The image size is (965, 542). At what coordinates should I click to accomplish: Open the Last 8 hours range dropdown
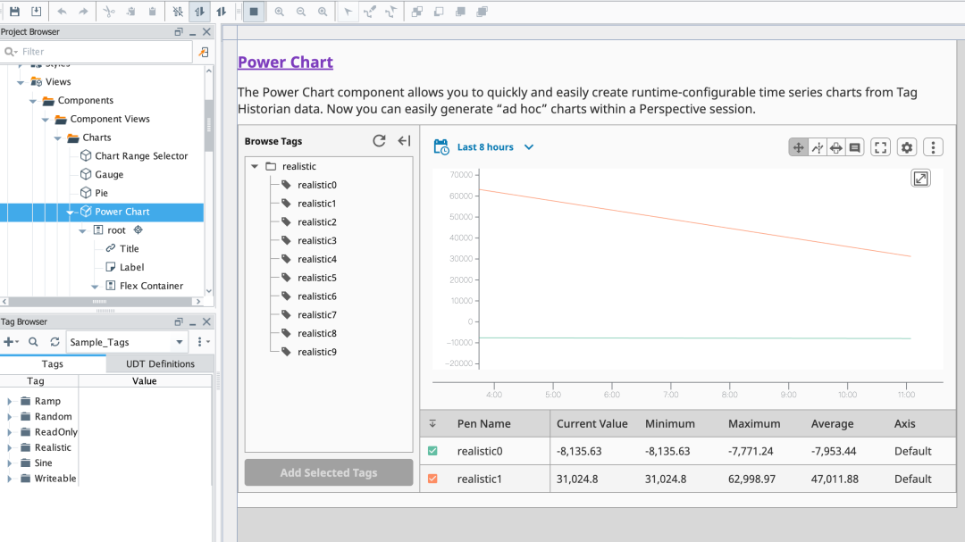[483, 147]
